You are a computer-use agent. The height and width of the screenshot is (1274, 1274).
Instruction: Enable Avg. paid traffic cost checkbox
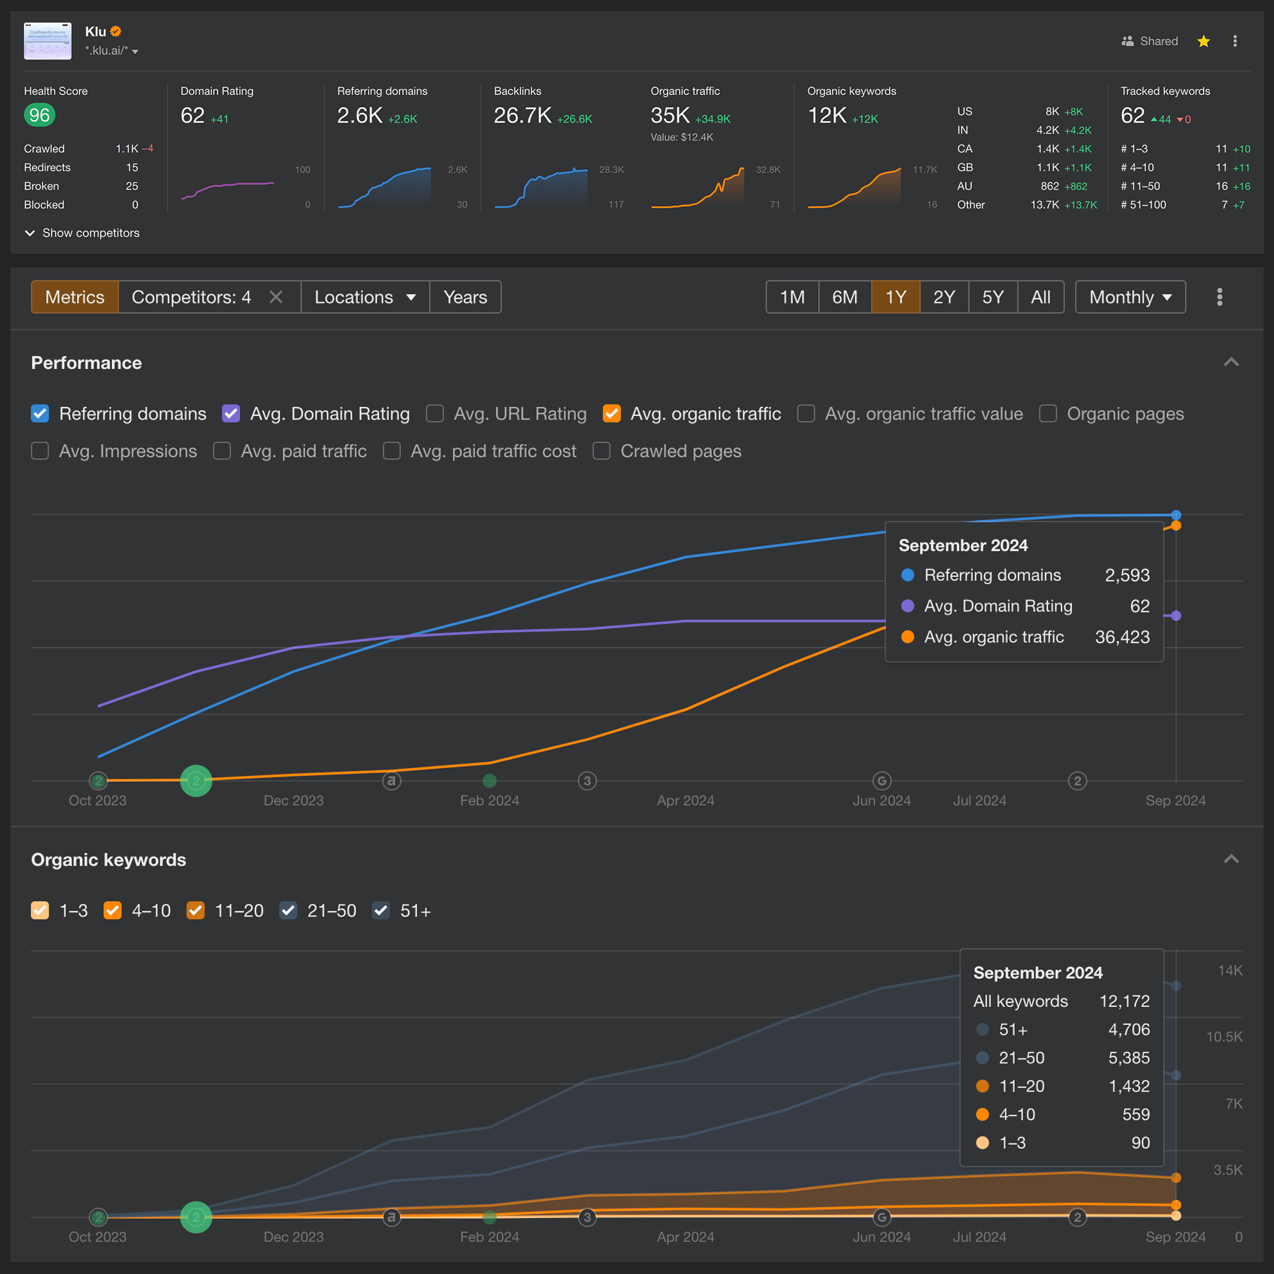coord(392,451)
